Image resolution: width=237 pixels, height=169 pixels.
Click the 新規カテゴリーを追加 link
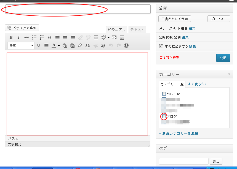coord(178,133)
